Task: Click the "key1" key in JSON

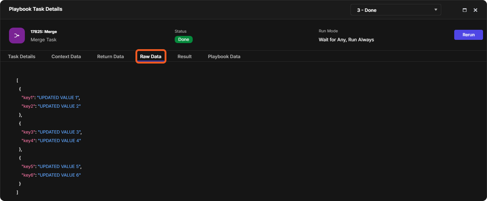Action: click(x=28, y=98)
